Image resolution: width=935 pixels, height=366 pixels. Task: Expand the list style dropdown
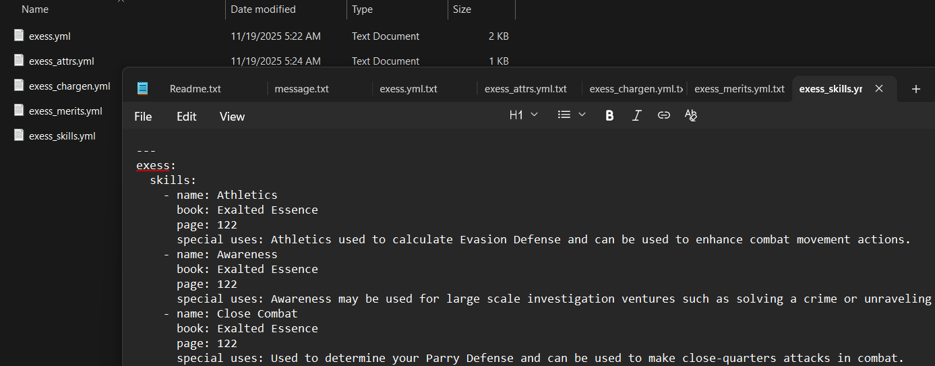tap(572, 115)
